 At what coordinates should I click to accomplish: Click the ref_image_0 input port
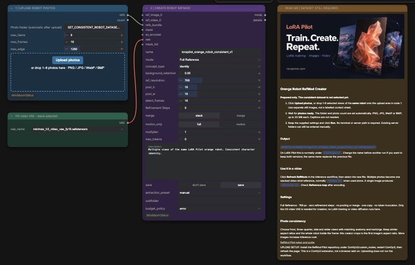[x=143, y=15]
